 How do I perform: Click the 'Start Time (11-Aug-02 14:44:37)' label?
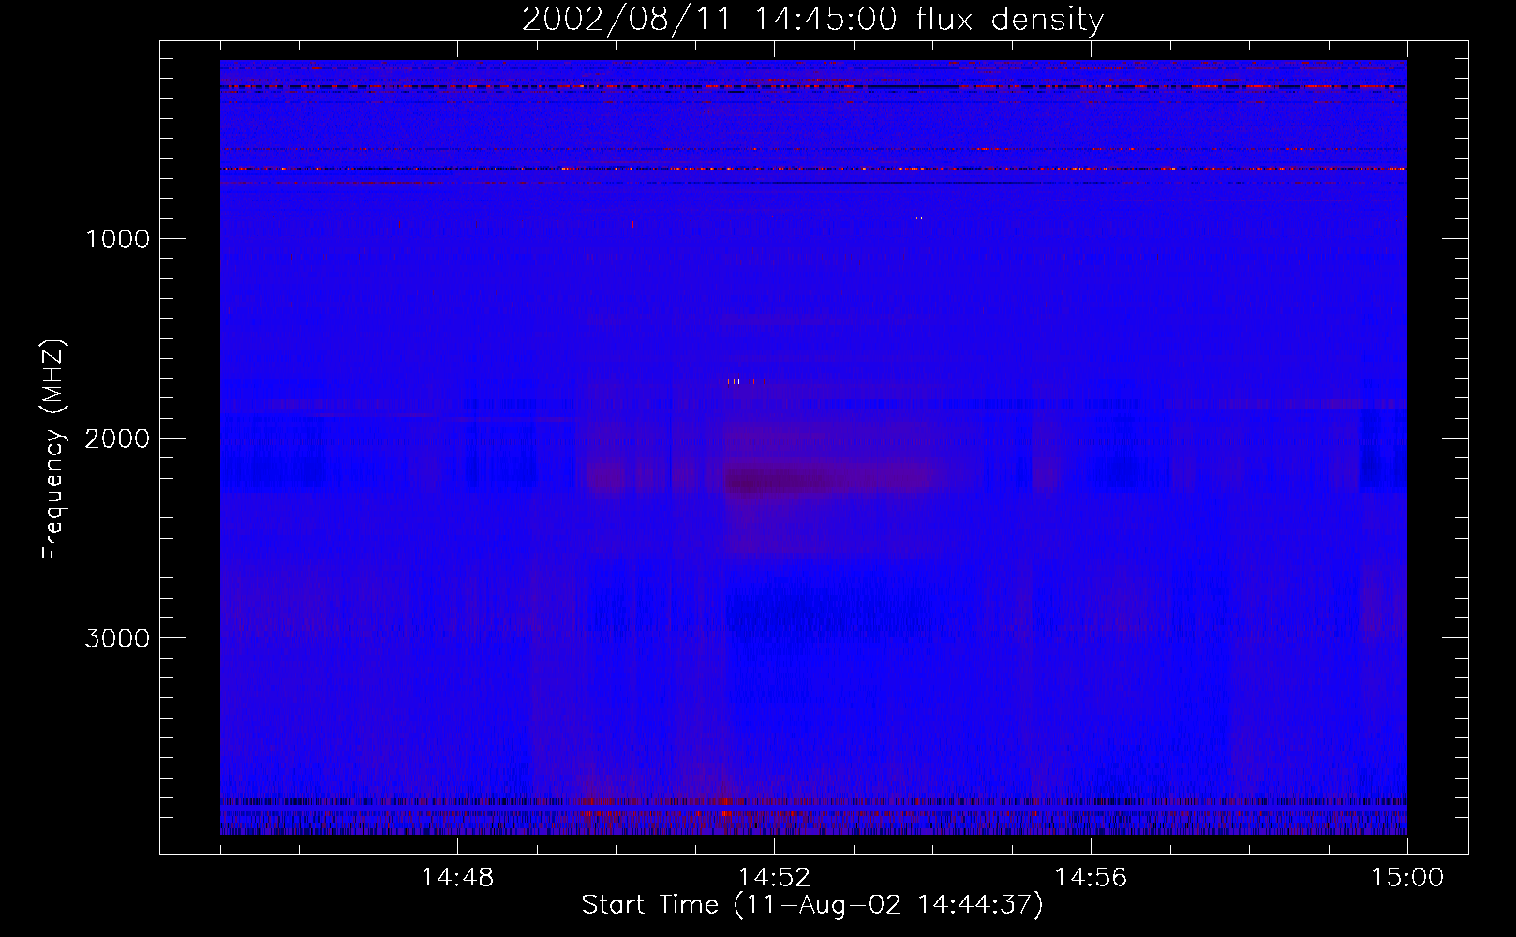coord(812,905)
